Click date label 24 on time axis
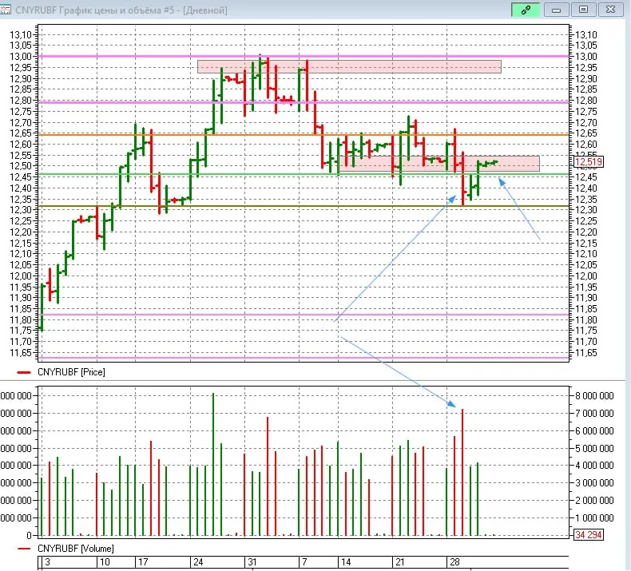The height and width of the screenshot is (571, 631). [x=198, y=561]
